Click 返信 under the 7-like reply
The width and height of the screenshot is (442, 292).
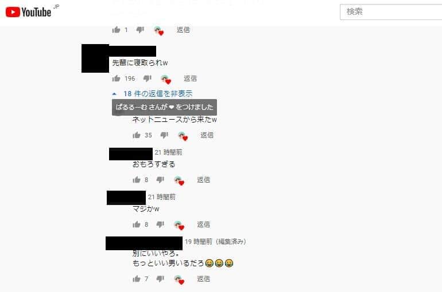pos(204,279)
